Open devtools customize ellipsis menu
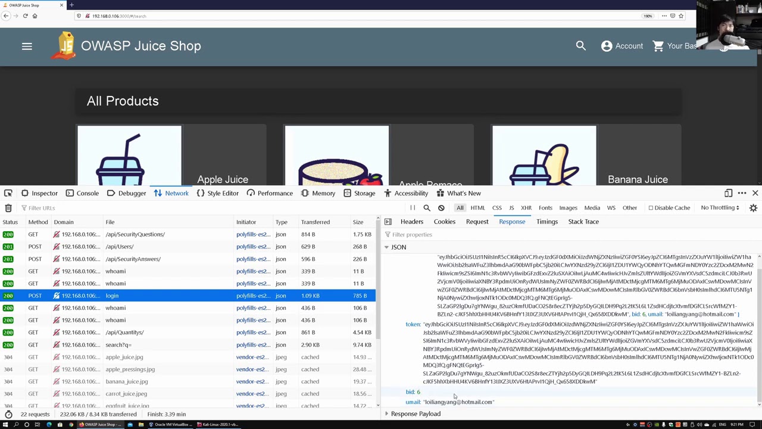 (x=742, y=193)
